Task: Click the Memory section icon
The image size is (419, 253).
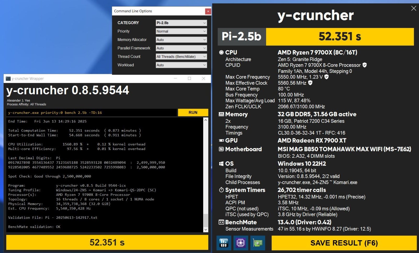Action: (221, 114)
